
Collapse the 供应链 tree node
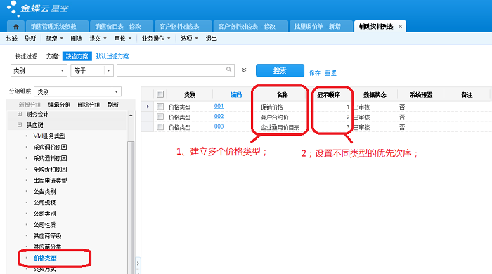[x=20, y=125]
